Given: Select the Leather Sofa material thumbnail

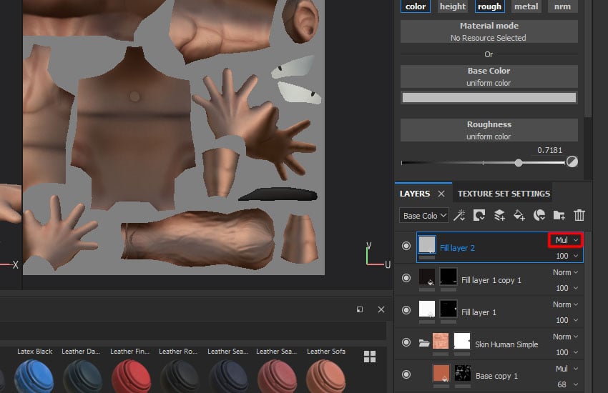Looking at the screenshot, I should [326, 377].
